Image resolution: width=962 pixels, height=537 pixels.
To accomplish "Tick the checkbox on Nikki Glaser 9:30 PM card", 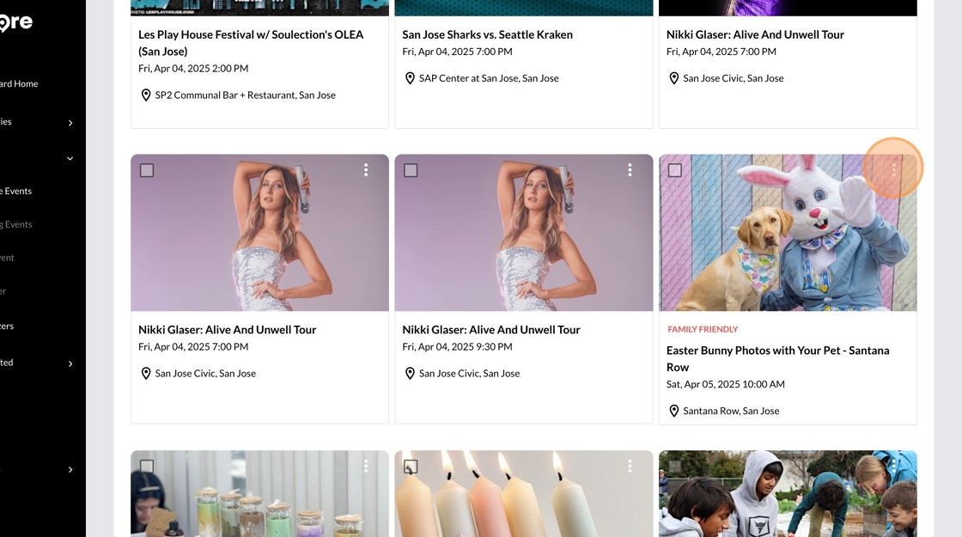I will pyautogui.click(x=411, y=170).
